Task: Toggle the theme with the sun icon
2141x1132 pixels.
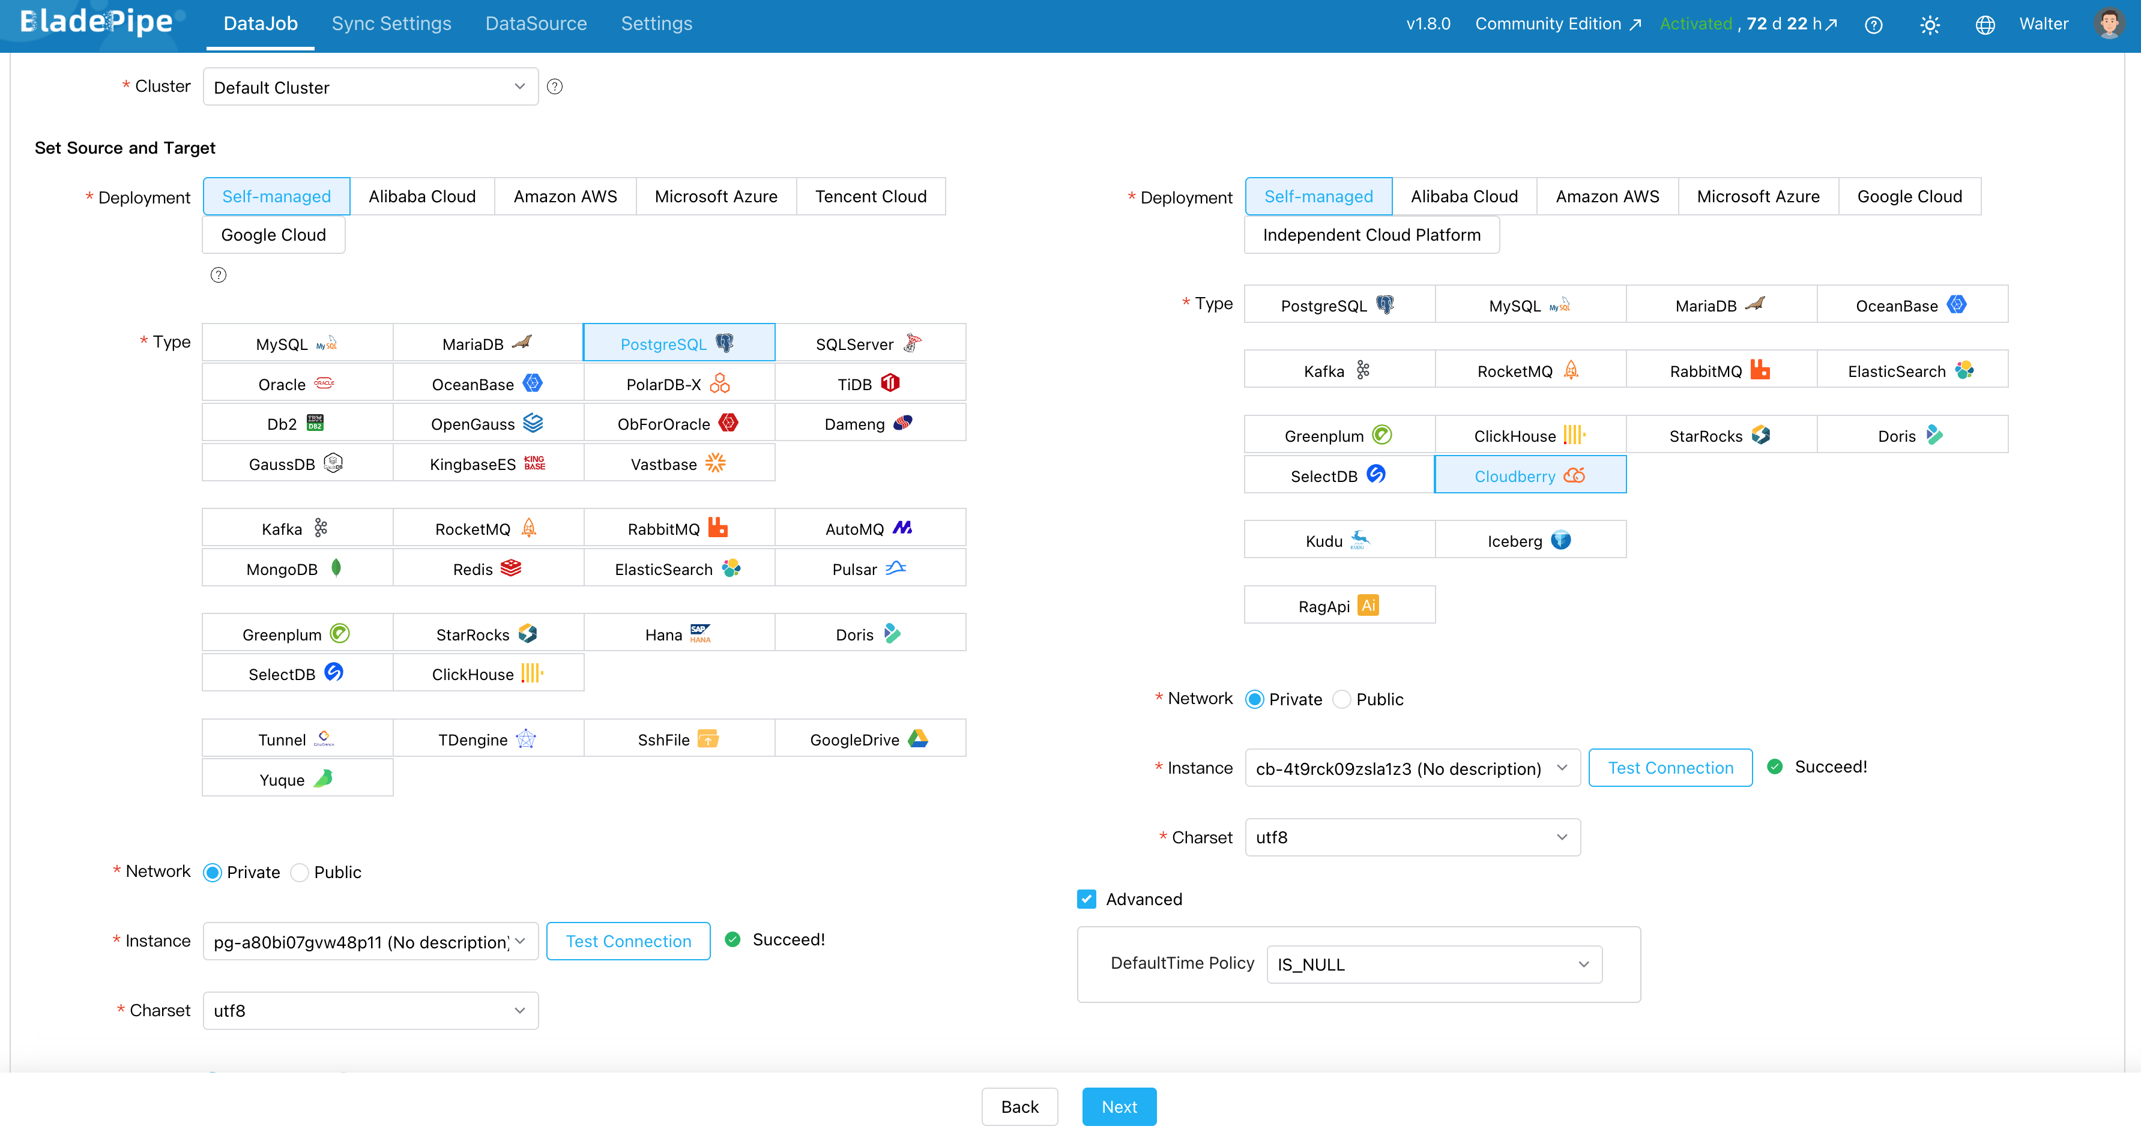Action: [x=1930, y=25]
